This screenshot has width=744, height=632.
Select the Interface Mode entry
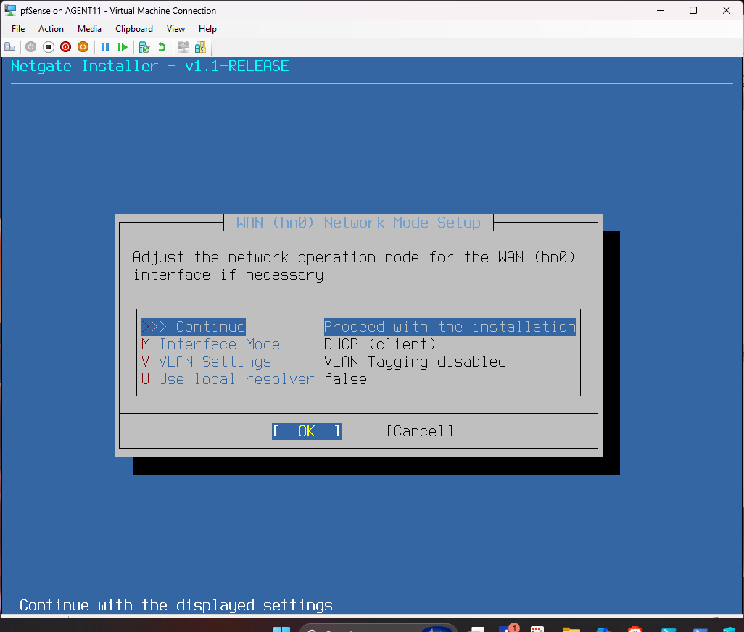(x=219, y=344)
